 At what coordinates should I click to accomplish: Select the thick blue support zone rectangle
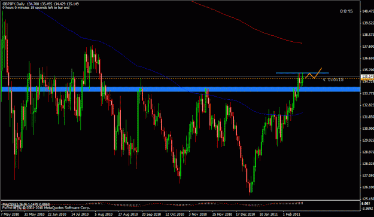pyautogui.click(x=181, y=89)
